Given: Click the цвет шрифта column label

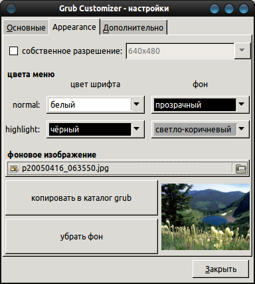Looking at the screenshot, I should (x=96, y=84).
